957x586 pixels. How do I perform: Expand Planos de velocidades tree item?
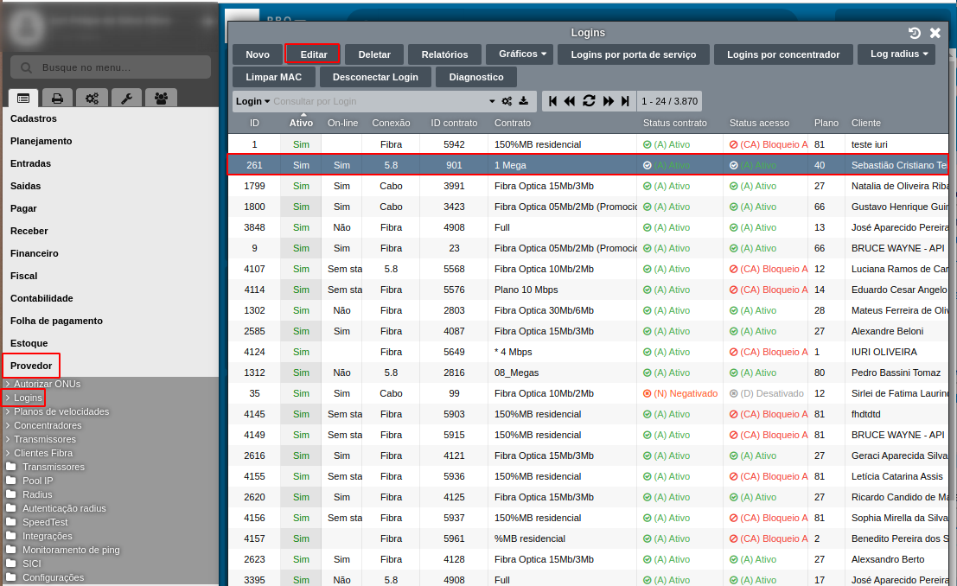[x=61, y=411]
